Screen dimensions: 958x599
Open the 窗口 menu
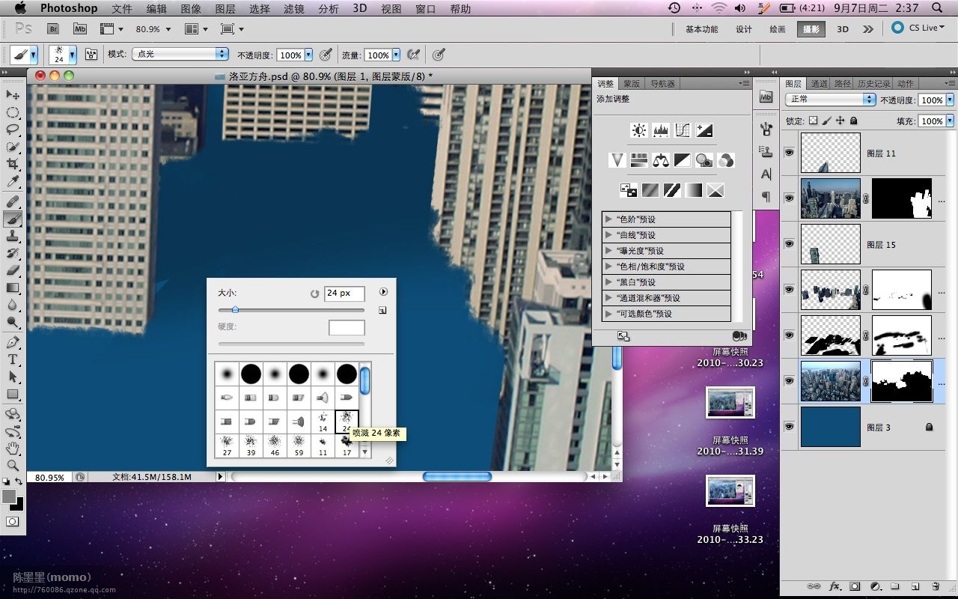(x=426, y=8)
